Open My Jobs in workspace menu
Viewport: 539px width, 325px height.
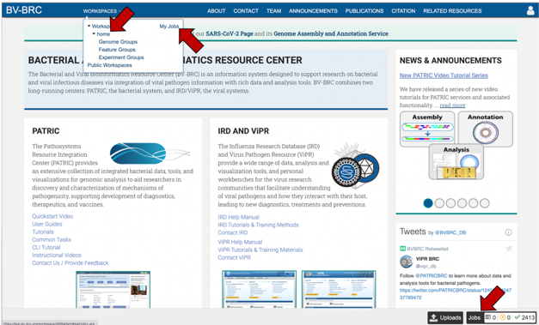point(169,26)
